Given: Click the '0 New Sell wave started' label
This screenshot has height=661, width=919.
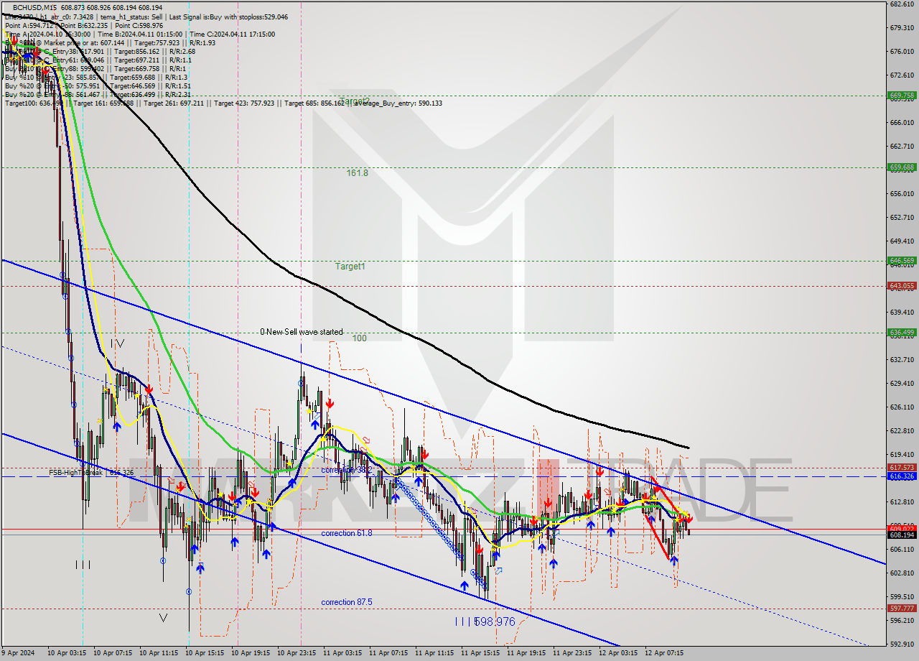Looking at the screenshot, I should [302, 332].
